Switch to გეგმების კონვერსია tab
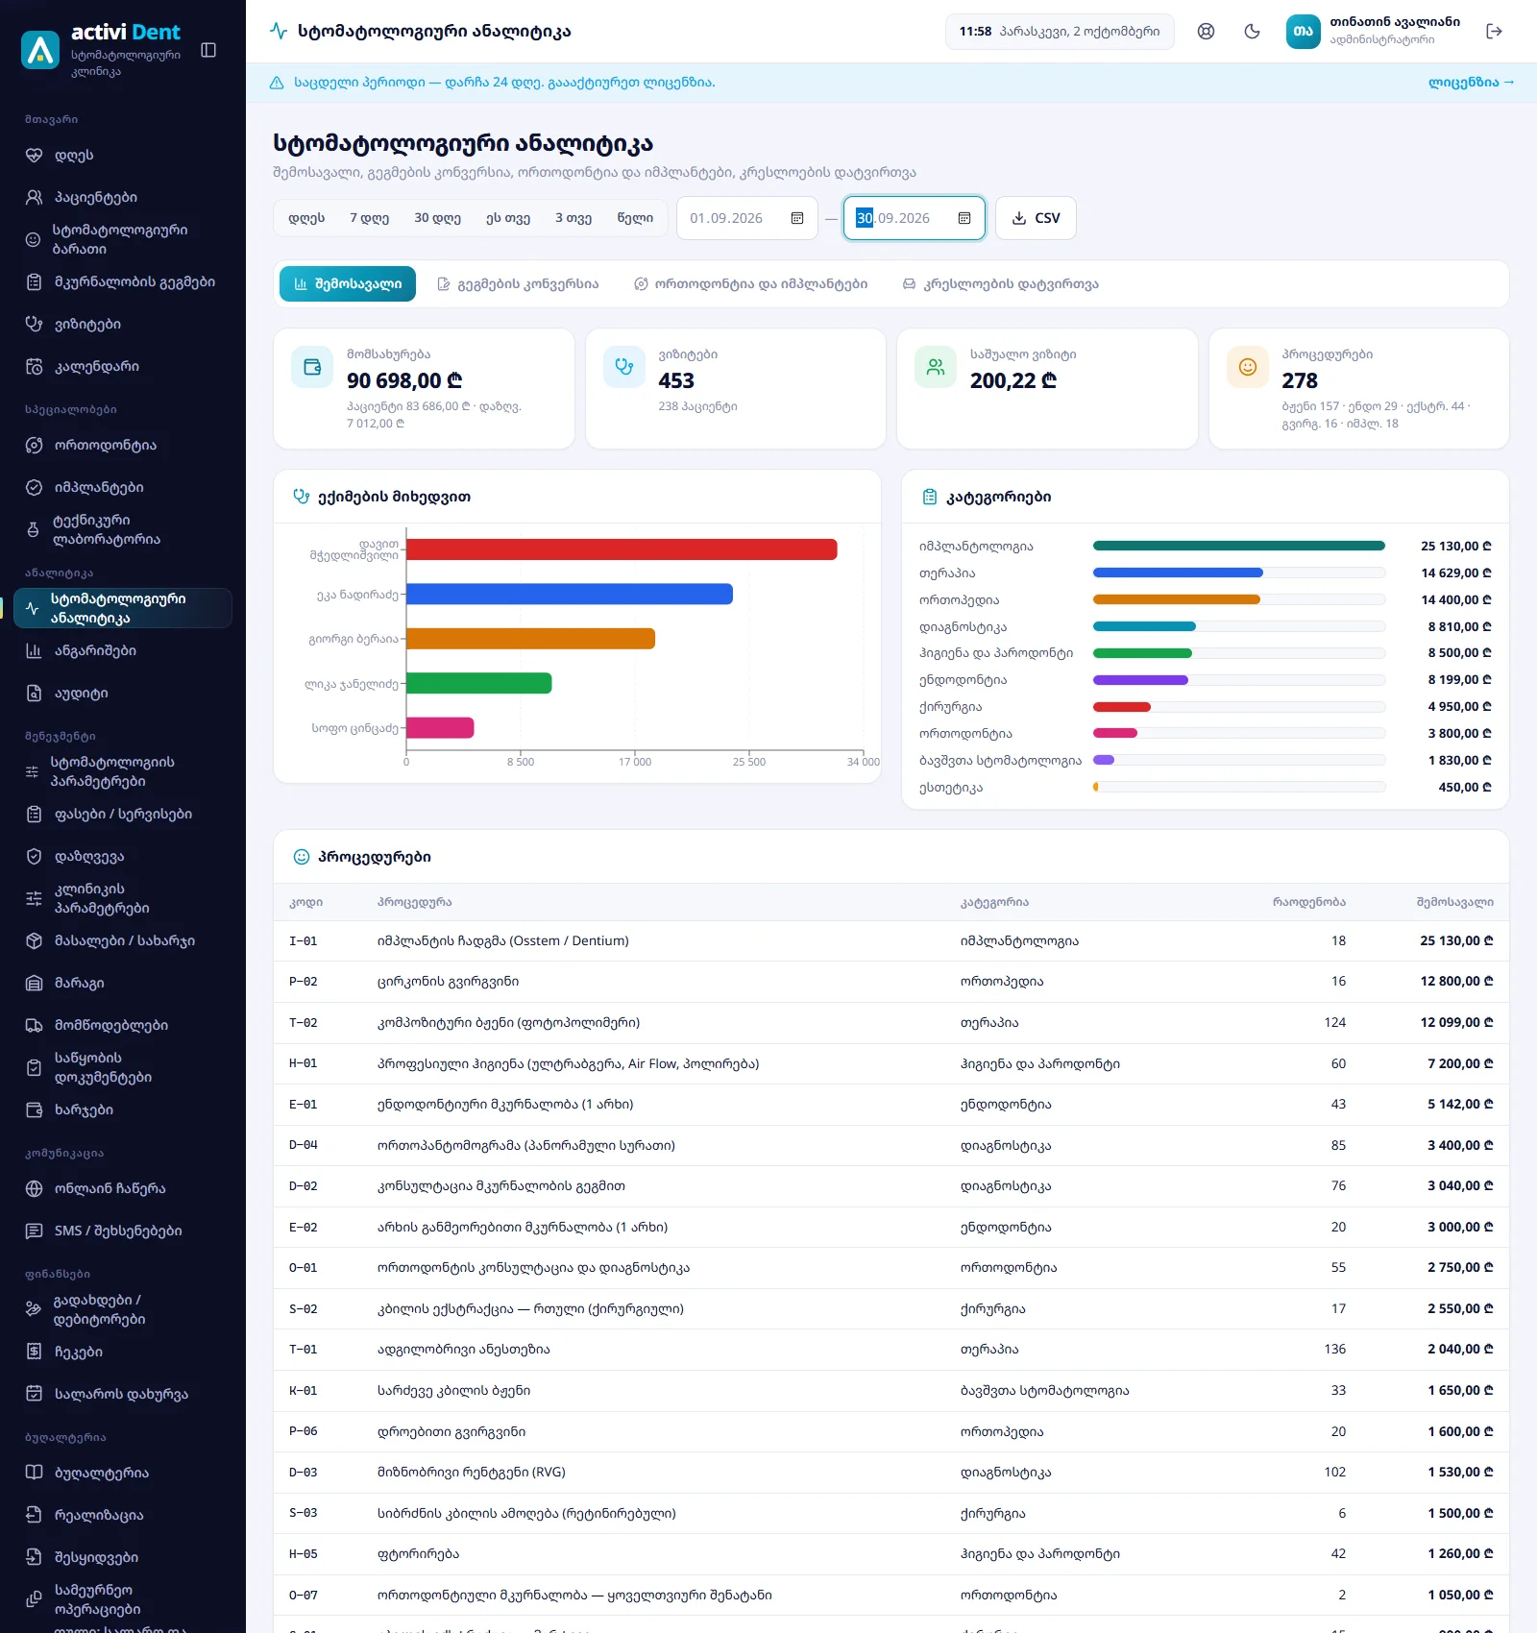 click(518, 284)
